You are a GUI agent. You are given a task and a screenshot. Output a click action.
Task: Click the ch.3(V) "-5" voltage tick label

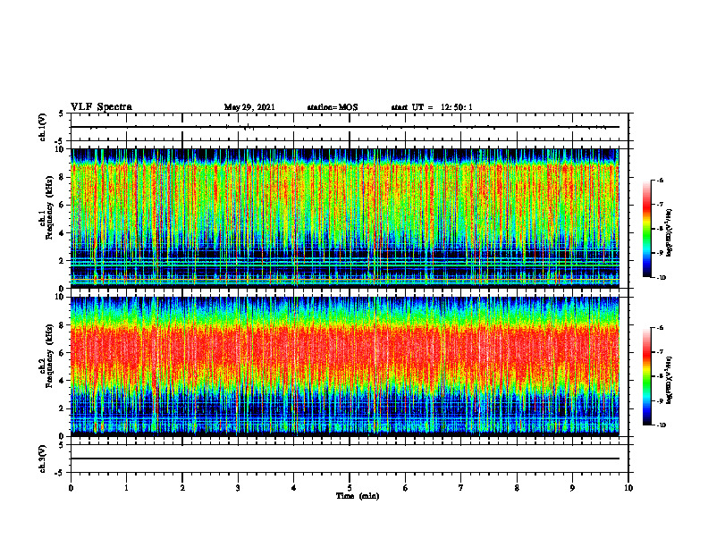61,473
